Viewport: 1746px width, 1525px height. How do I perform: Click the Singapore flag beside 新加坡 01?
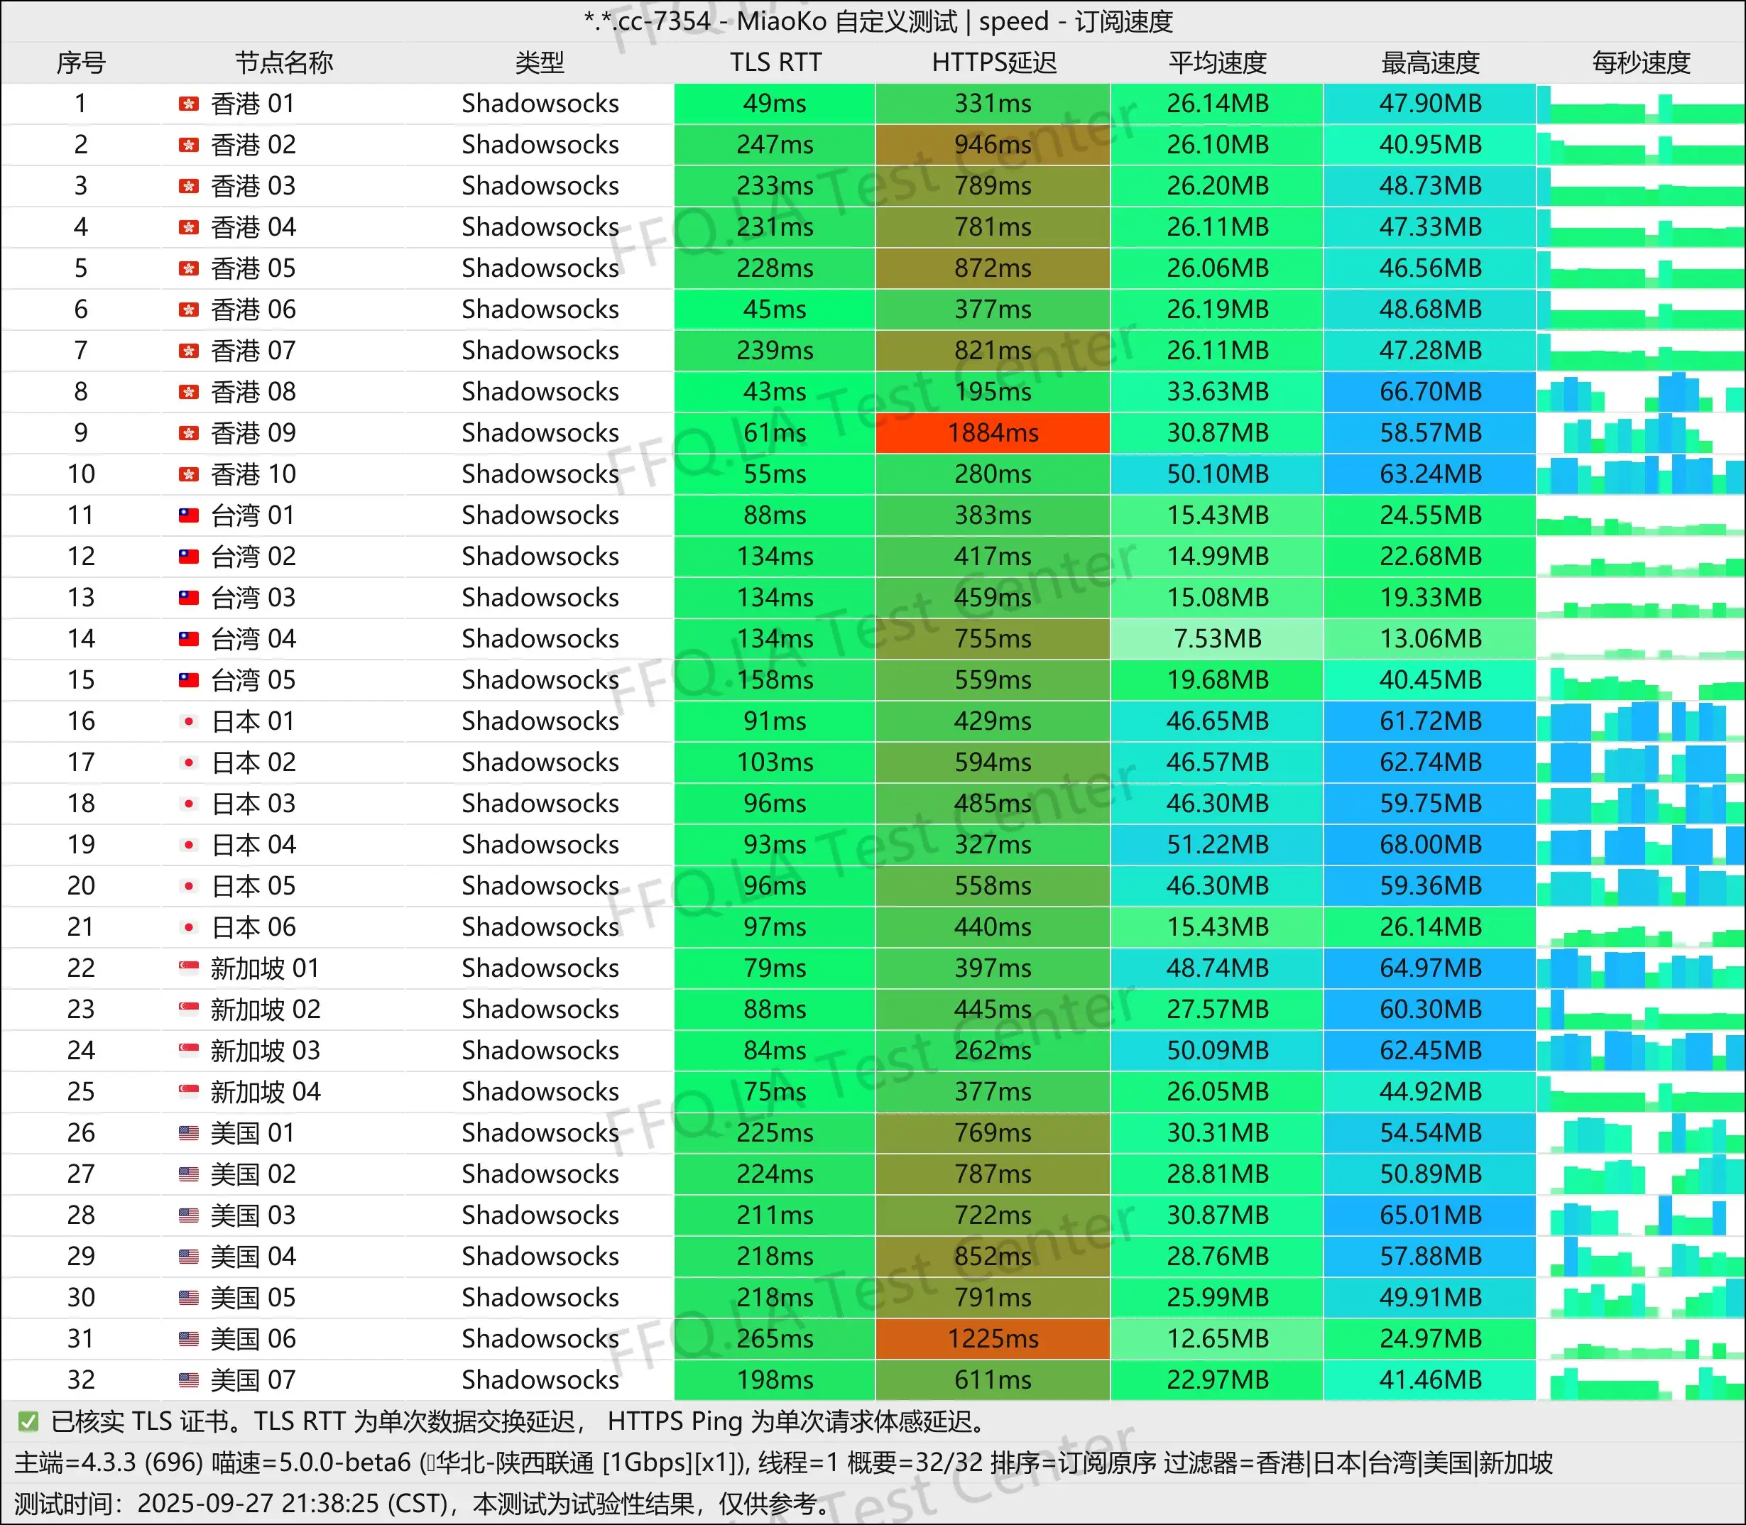[188, 968]
